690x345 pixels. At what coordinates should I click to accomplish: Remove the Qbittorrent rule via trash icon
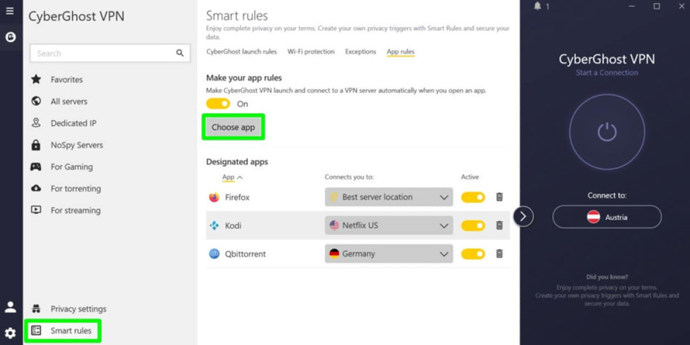499,254
